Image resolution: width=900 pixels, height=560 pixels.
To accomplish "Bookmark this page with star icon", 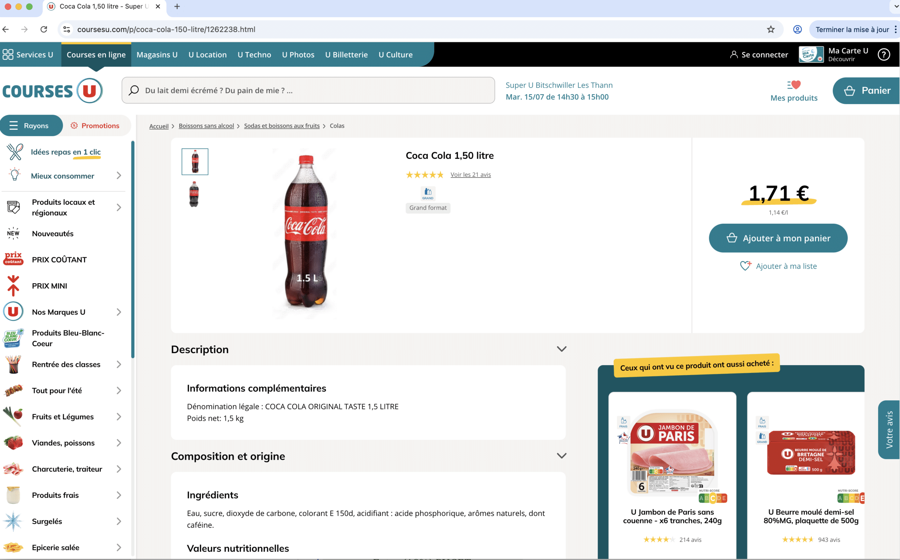I will (771, 29).
